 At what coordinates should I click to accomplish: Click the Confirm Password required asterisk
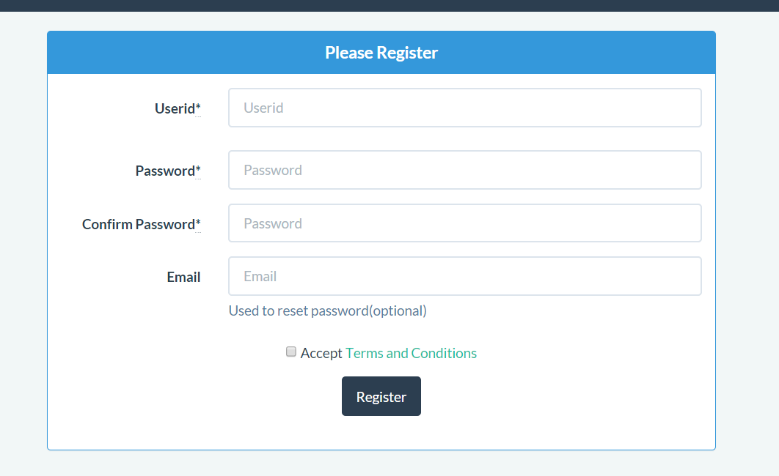tap(198, 224)
